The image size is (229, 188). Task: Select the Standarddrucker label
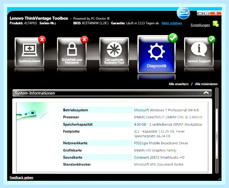(x=77, y=164)
